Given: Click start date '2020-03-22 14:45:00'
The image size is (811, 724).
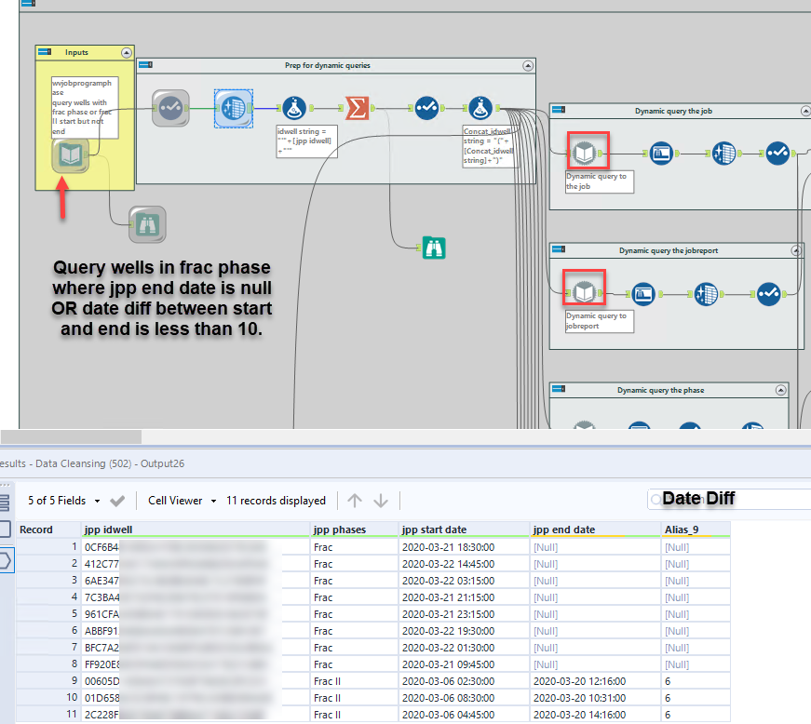Looking at the screenshot, I should pos(465,564).
